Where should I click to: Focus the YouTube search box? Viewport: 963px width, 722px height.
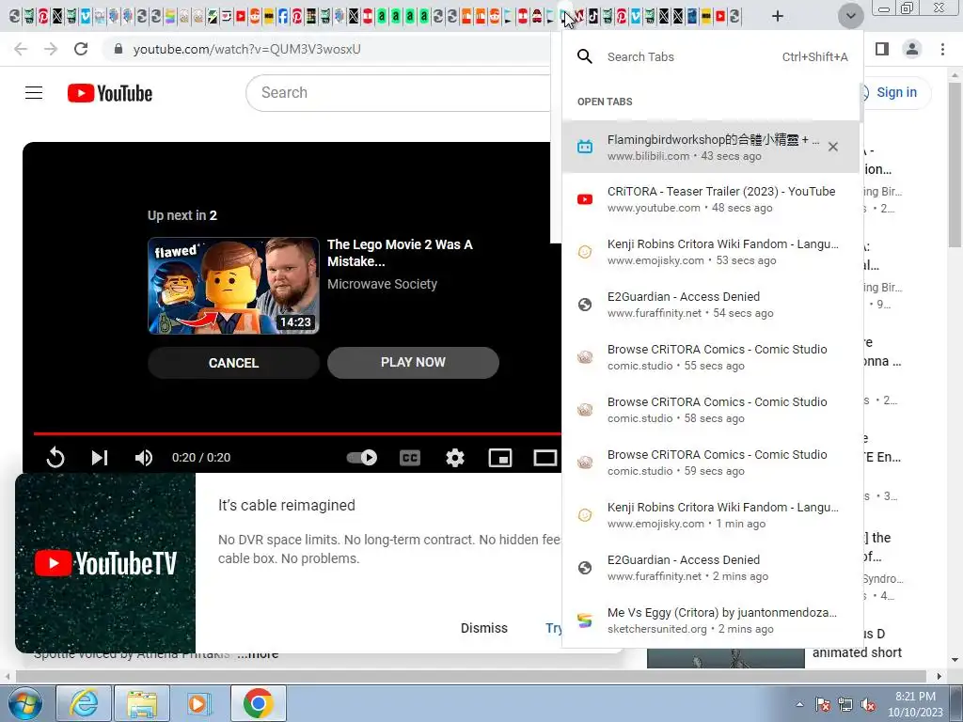[x=399, y=93]
